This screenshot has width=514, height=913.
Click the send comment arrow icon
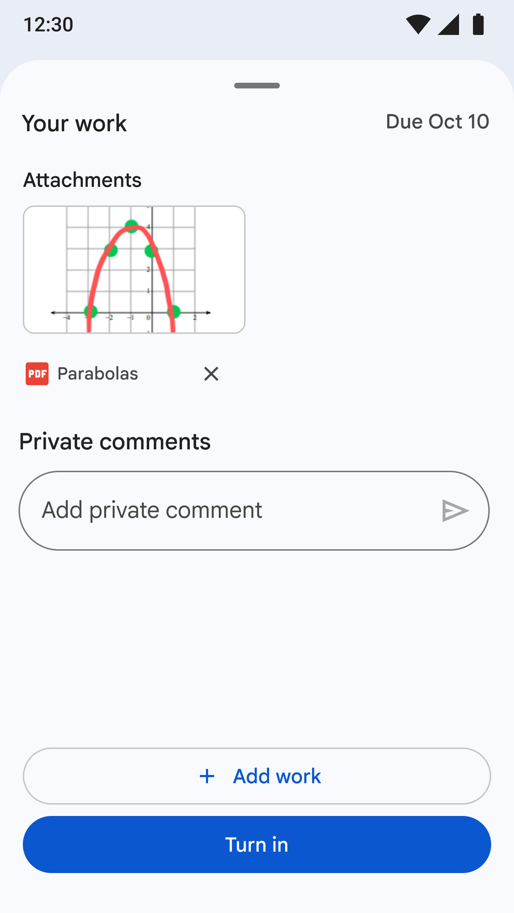pyautogui.click(x=455, y=511)
